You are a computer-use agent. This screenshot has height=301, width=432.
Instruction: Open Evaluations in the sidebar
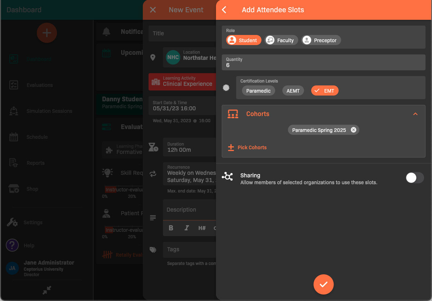tap(40, 85)
